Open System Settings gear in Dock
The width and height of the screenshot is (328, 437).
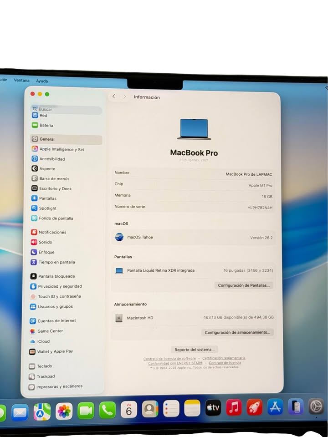click(x=316, y=406)
